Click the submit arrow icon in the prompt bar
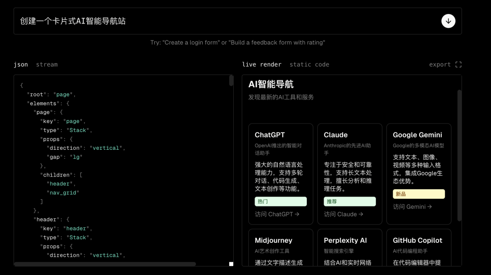This screenshot has width=491, height=275. [448, 21]
